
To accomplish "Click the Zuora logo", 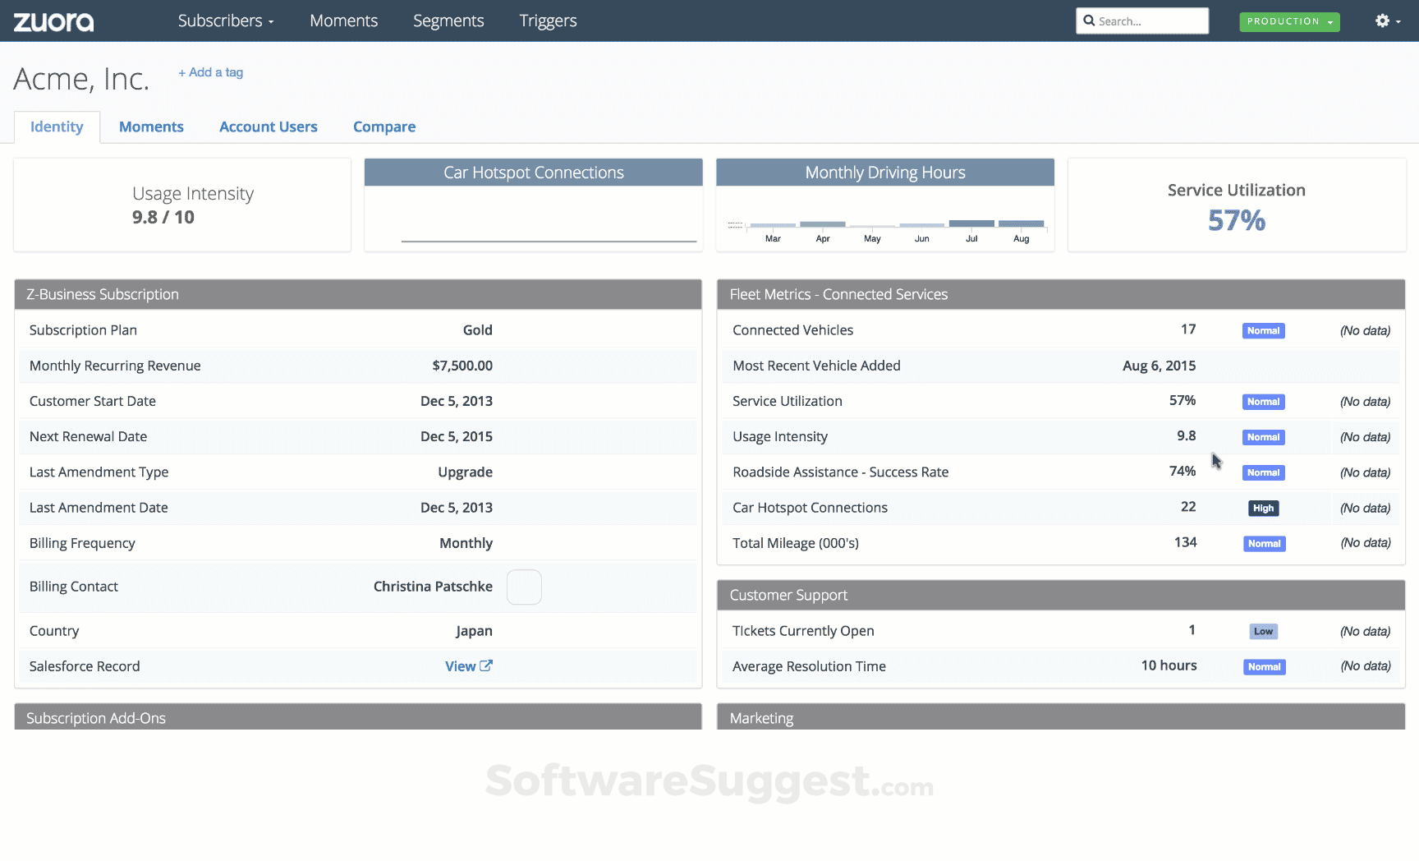I will [x=53, y=21].
